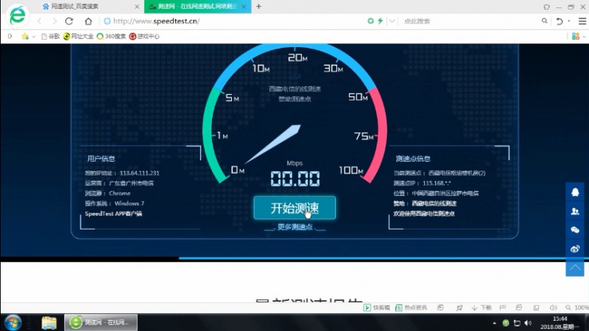Click the green 360 tray icon
The image size is (589, 331).
click(506, 323)
